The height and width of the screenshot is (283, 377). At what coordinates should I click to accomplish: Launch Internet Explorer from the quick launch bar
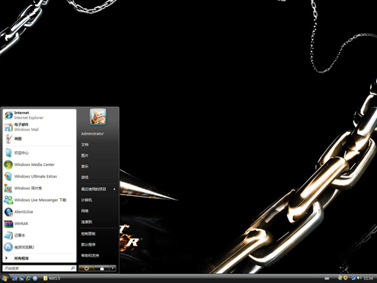28,278
